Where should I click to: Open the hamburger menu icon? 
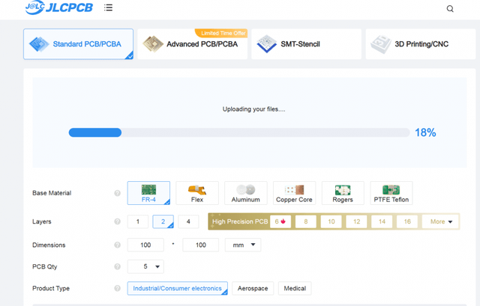(109, 8)
